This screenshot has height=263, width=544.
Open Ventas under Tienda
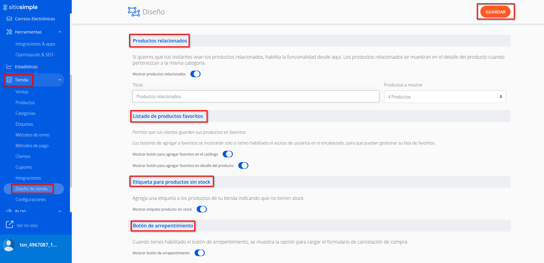22,92
